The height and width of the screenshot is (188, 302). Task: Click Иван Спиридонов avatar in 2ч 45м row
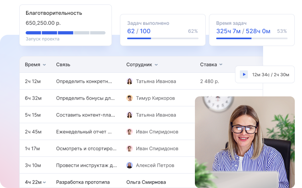(130, 132)
